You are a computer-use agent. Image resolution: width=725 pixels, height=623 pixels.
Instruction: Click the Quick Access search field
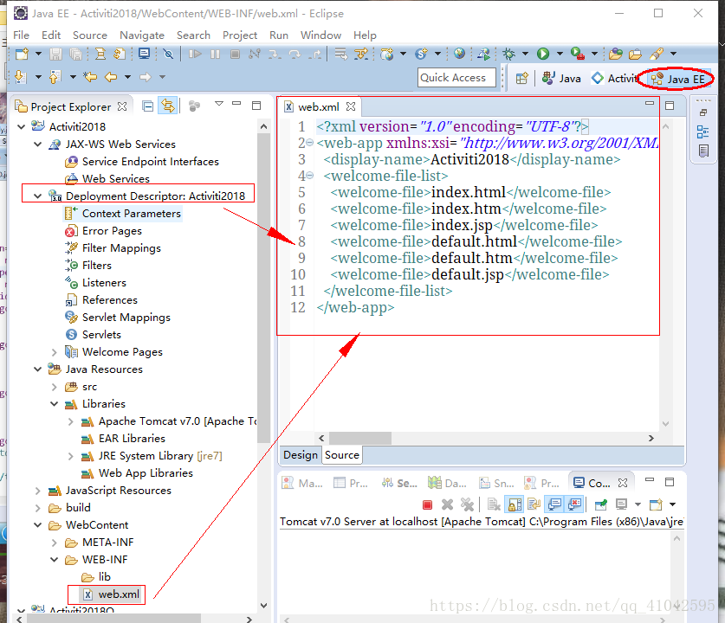[x=456, y=78]
